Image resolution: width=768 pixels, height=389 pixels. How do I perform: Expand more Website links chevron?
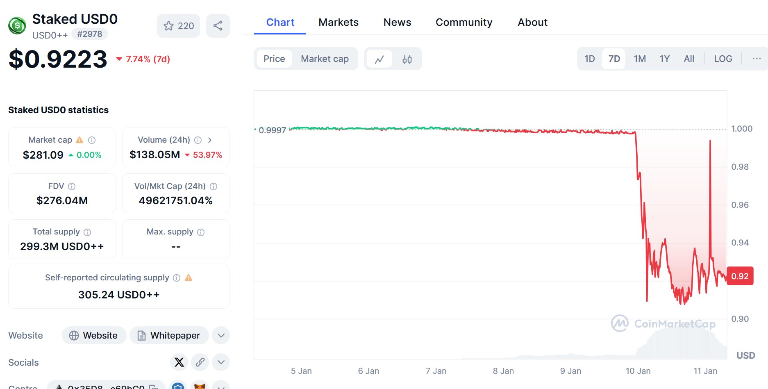pyautogui.click(x=221, y=335)
